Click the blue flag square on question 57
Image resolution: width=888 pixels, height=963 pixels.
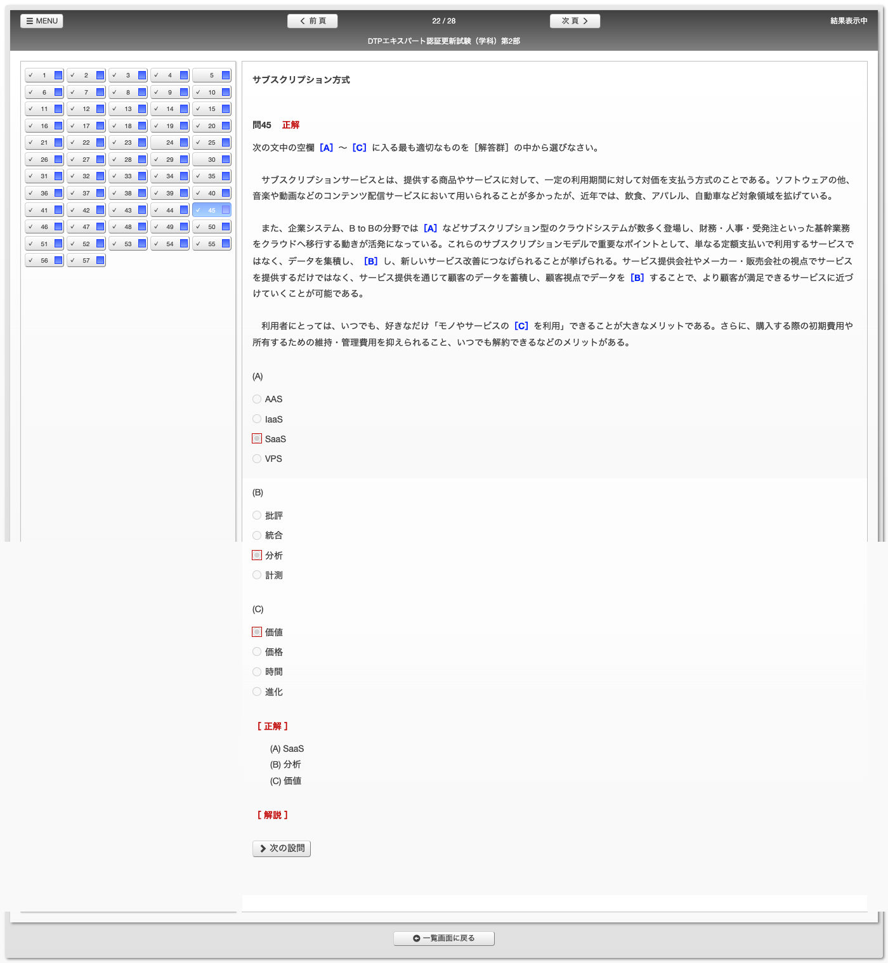click(100, 260)
